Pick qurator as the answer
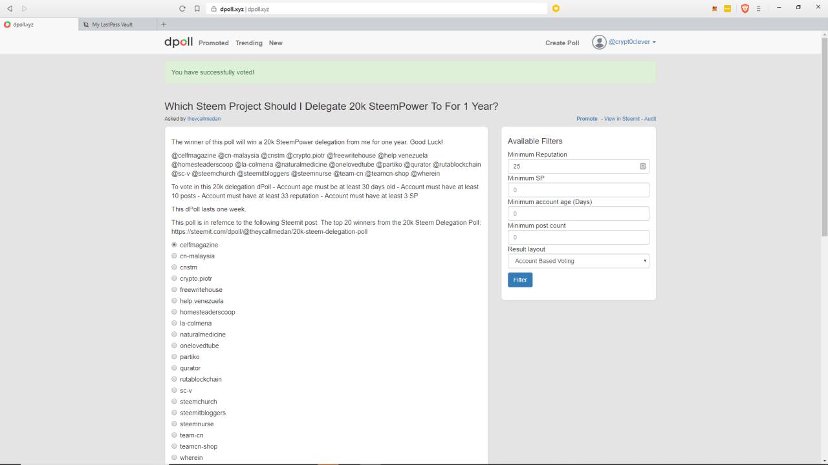Viewport: 828px width, 465px height. (x=174, y=368)
